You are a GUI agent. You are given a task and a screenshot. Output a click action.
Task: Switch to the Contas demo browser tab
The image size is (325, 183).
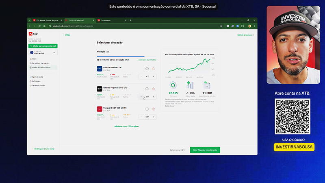(x=112, y=20)
